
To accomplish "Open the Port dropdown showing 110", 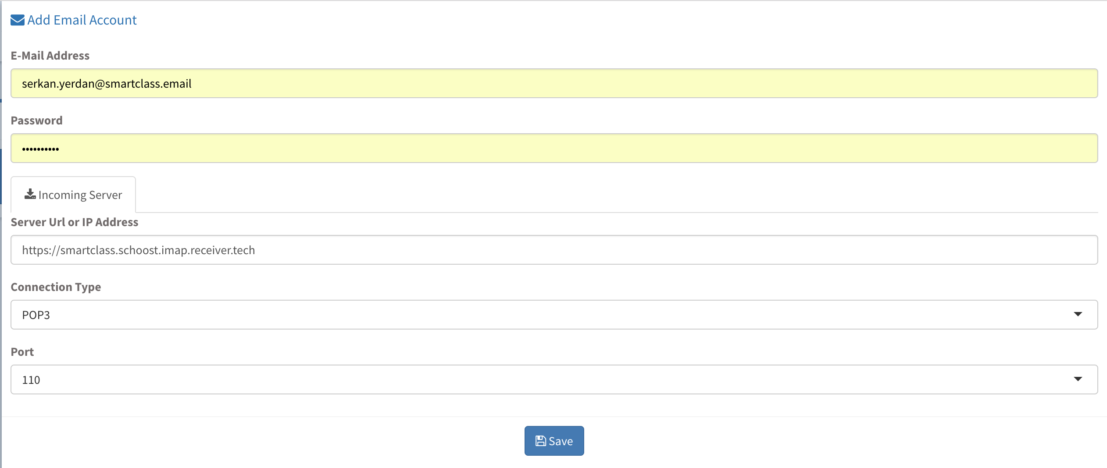I will pos(554,379).
